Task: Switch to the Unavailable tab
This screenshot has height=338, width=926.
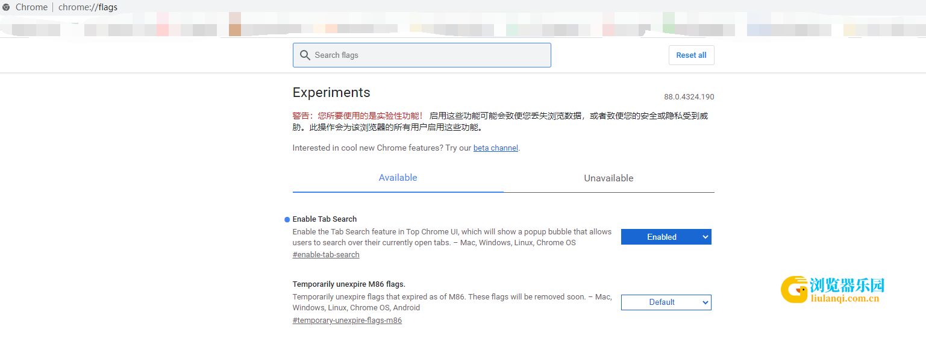Action: coord(608,178)
